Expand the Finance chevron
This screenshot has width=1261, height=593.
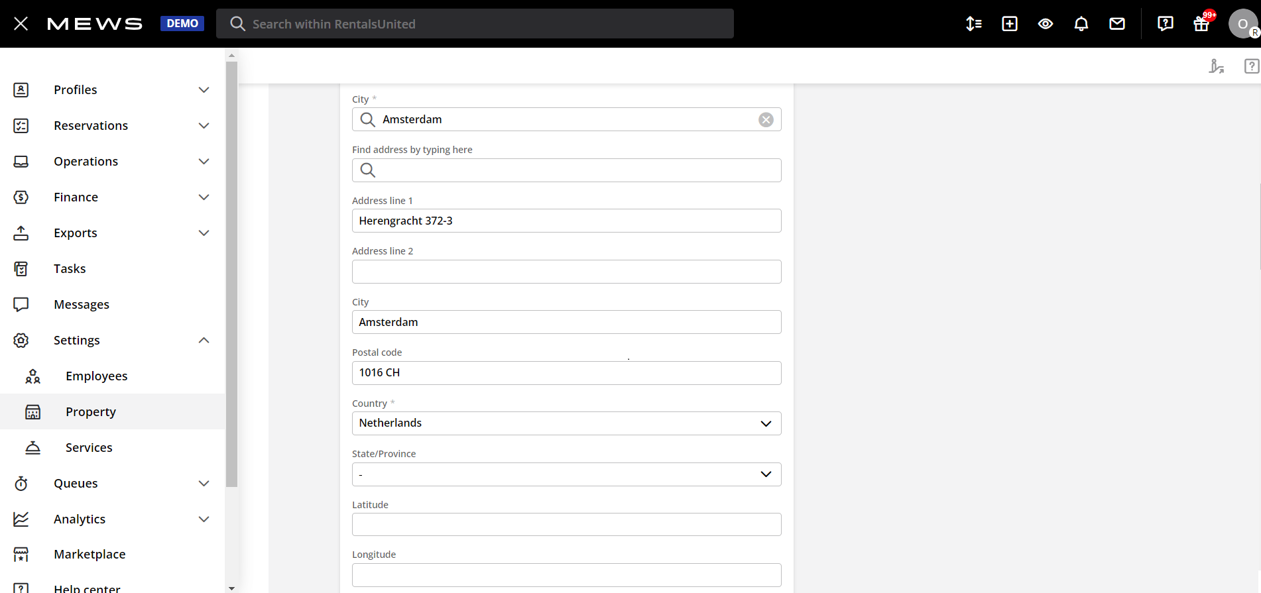tap(204, 197)
